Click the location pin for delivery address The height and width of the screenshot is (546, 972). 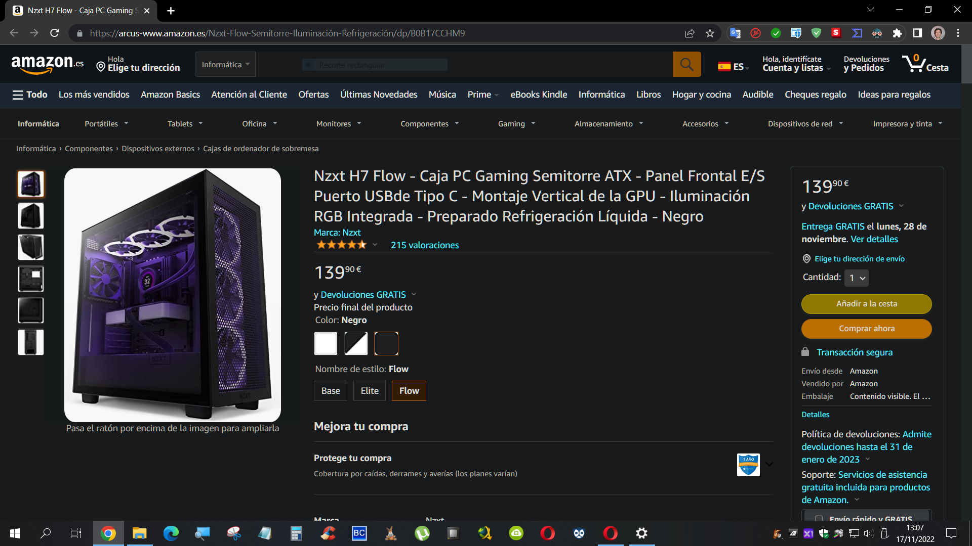[x=101, y=67]
